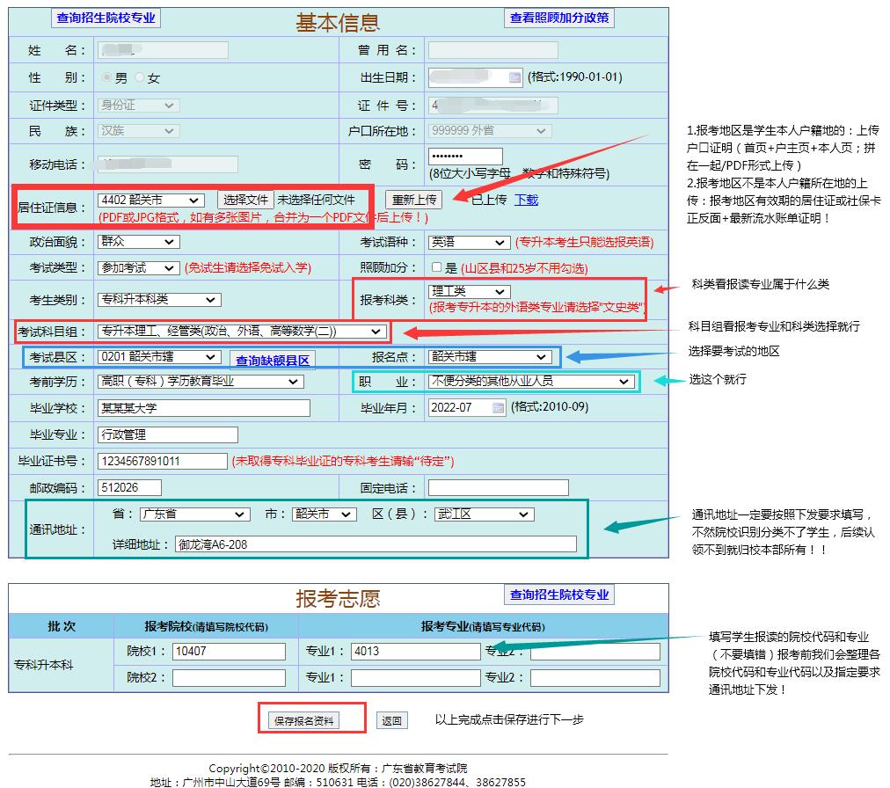Image resolution: width=890 pixels, height=788 pixels.
Task: Open the 市 韶关市 dropdown
Action: [x=325, y=514]
